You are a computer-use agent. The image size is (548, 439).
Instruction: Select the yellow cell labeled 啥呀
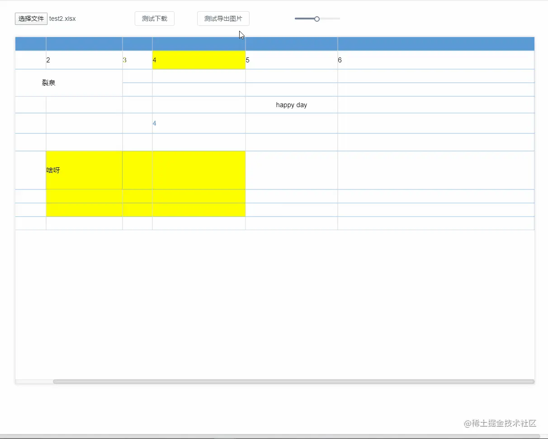(x=84, y=170)
